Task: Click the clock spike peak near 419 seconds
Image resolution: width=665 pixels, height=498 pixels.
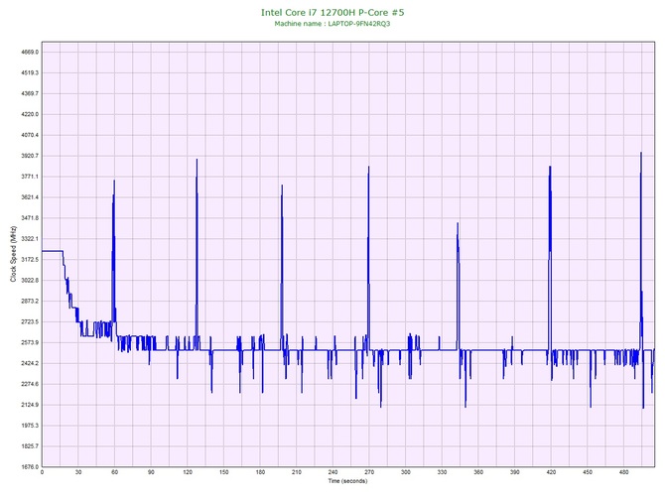Action: (550, 167)
